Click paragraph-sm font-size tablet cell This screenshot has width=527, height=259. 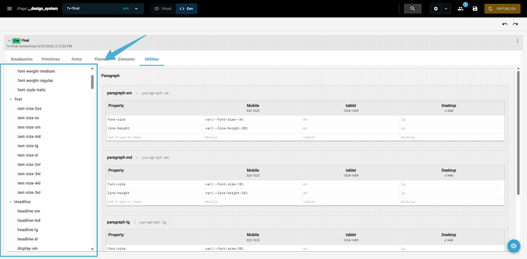[351, 120]
